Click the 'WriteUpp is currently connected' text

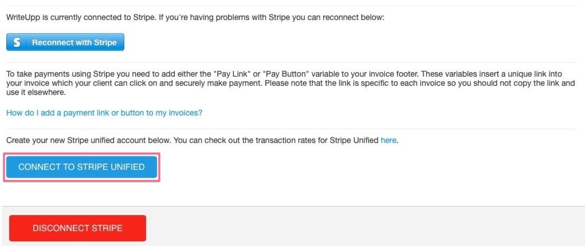69,18
